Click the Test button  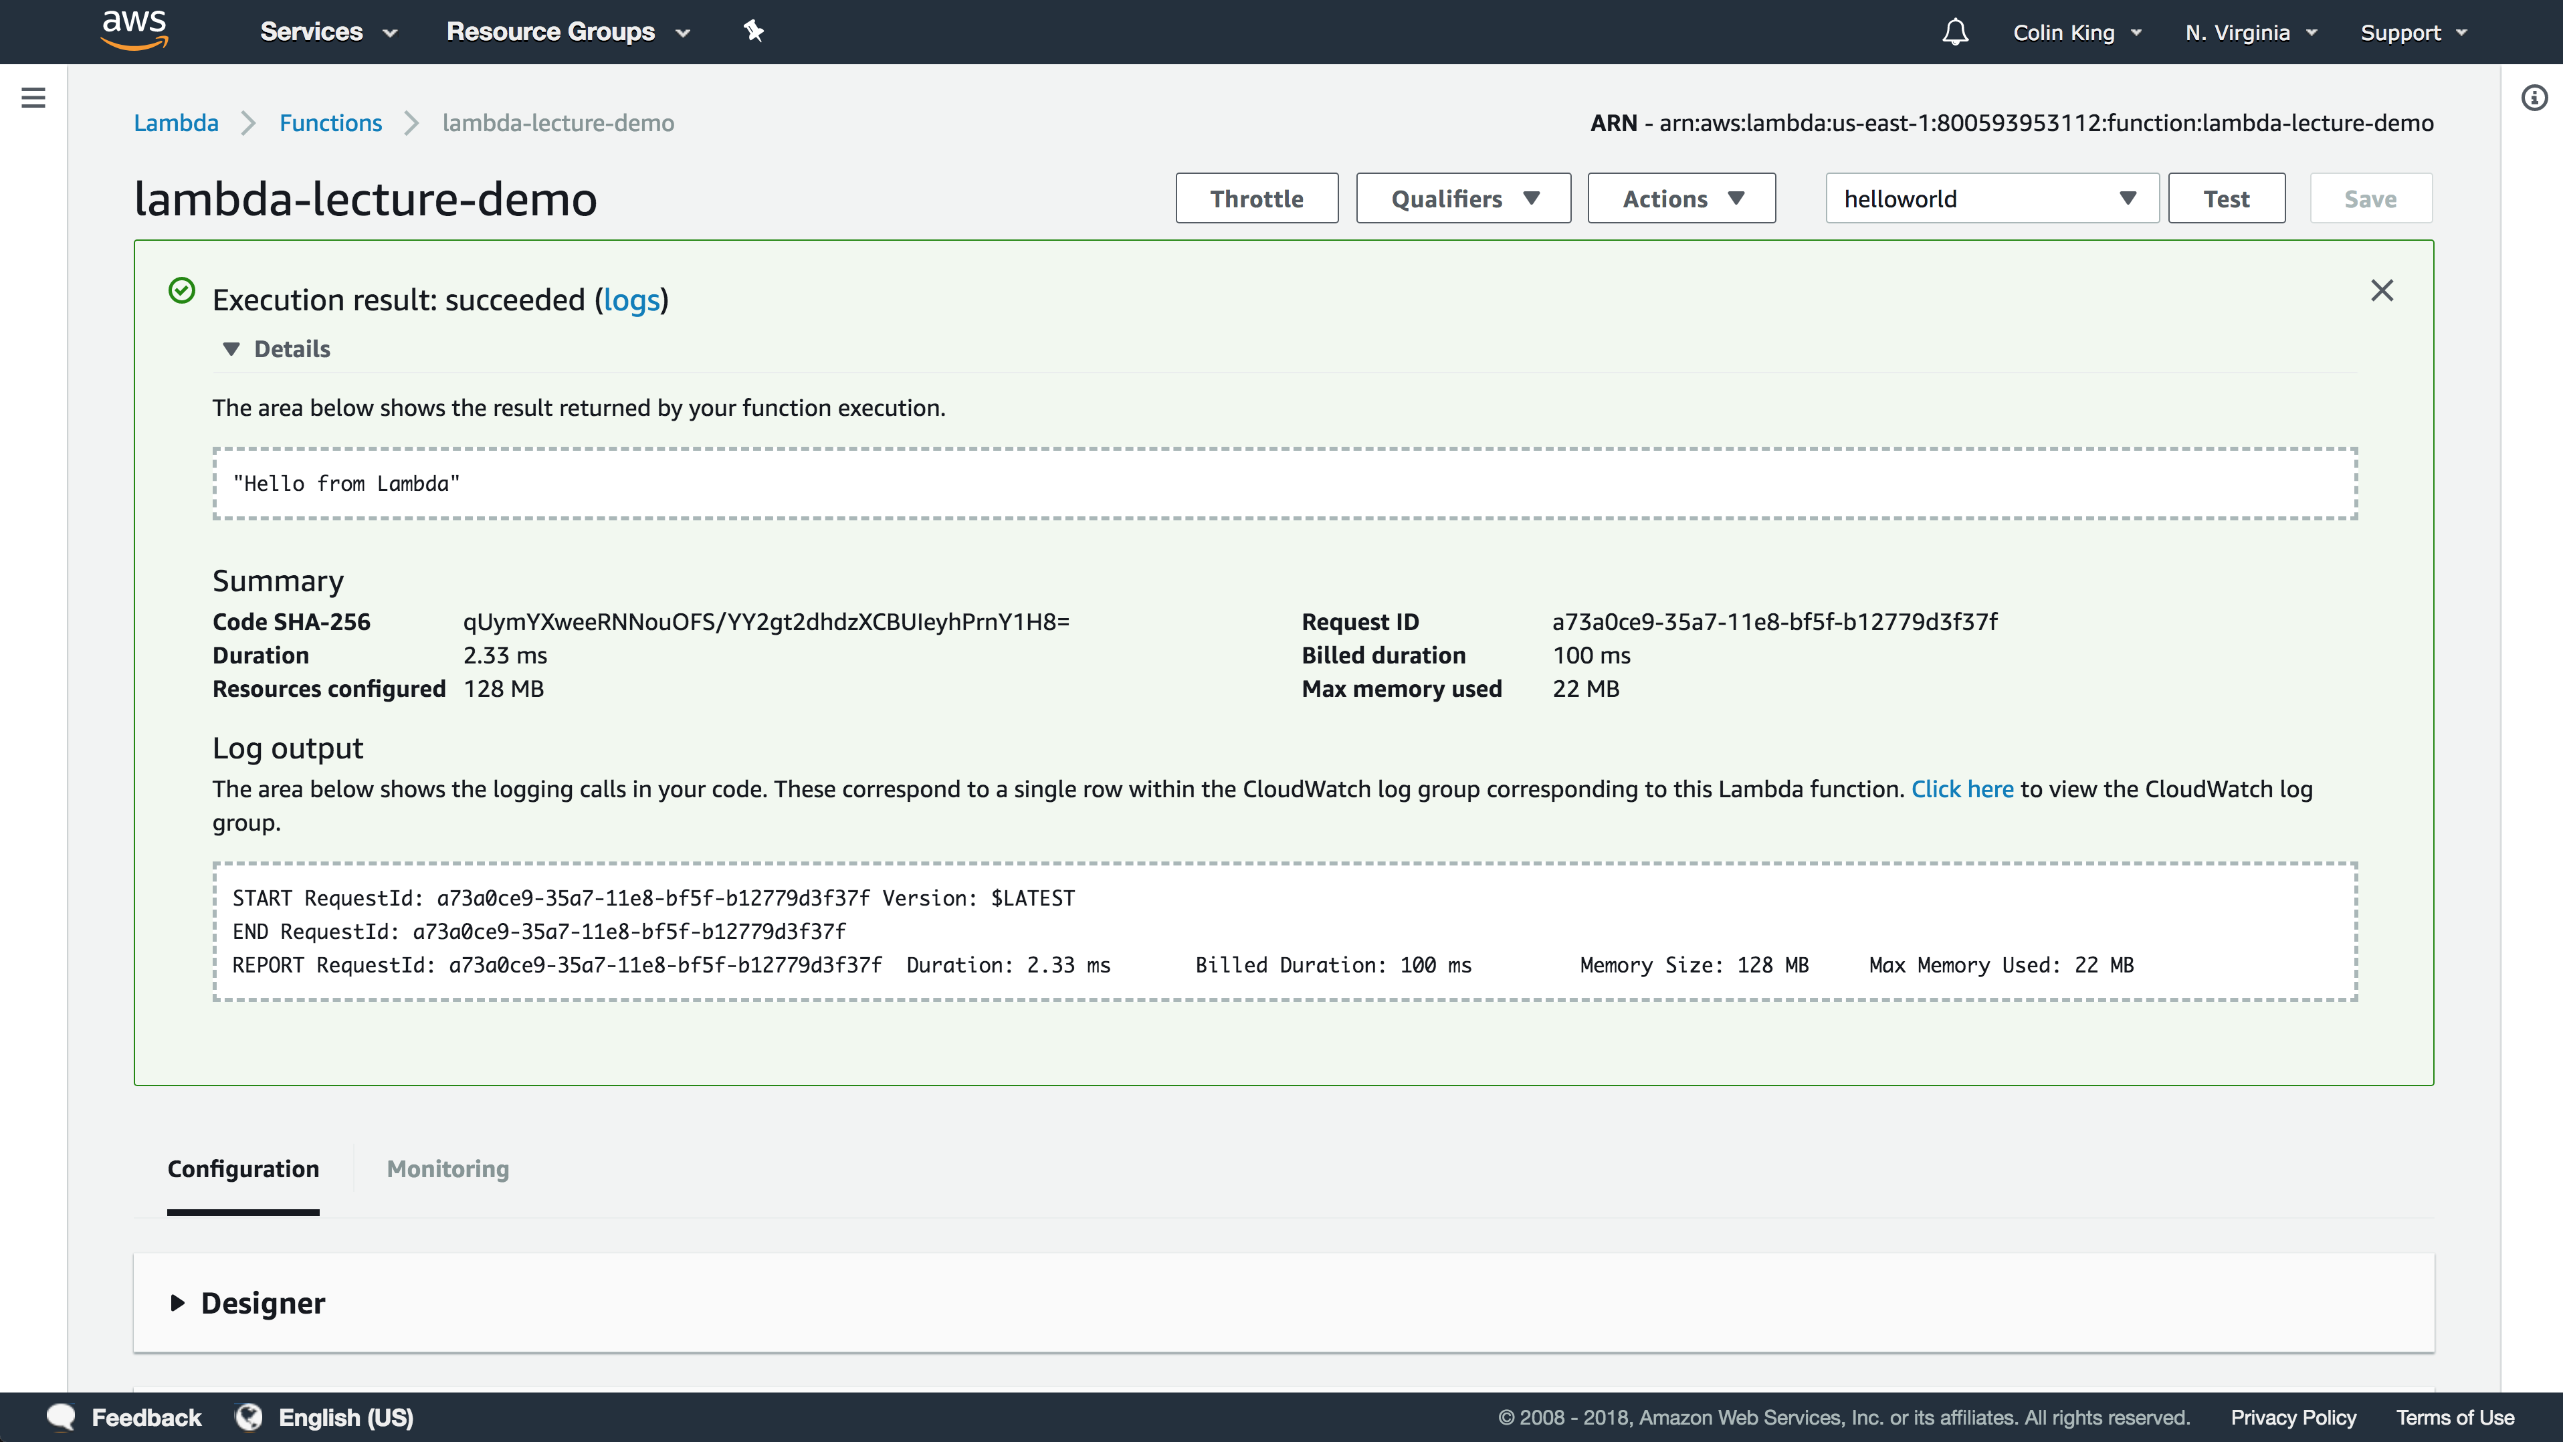tap(2226, 199)
